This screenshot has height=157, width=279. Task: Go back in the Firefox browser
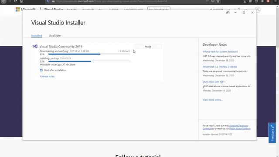(x=4, y=1)
